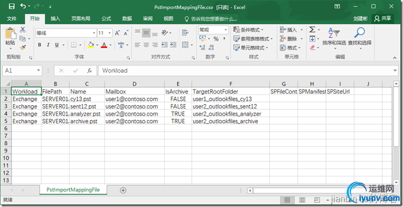
Task: Click the 插入 Insert cells button
Action: pyautogui.click(x=288, y=30)
